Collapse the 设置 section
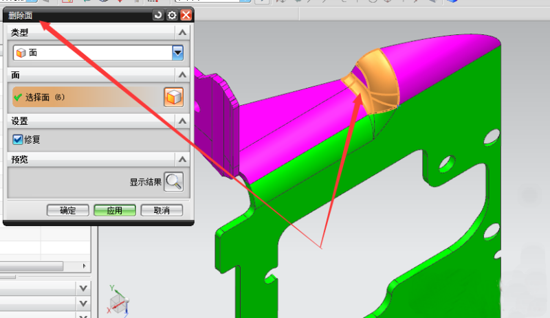The width and height of the screenshot is (550, 318). (x=181, y=121)
